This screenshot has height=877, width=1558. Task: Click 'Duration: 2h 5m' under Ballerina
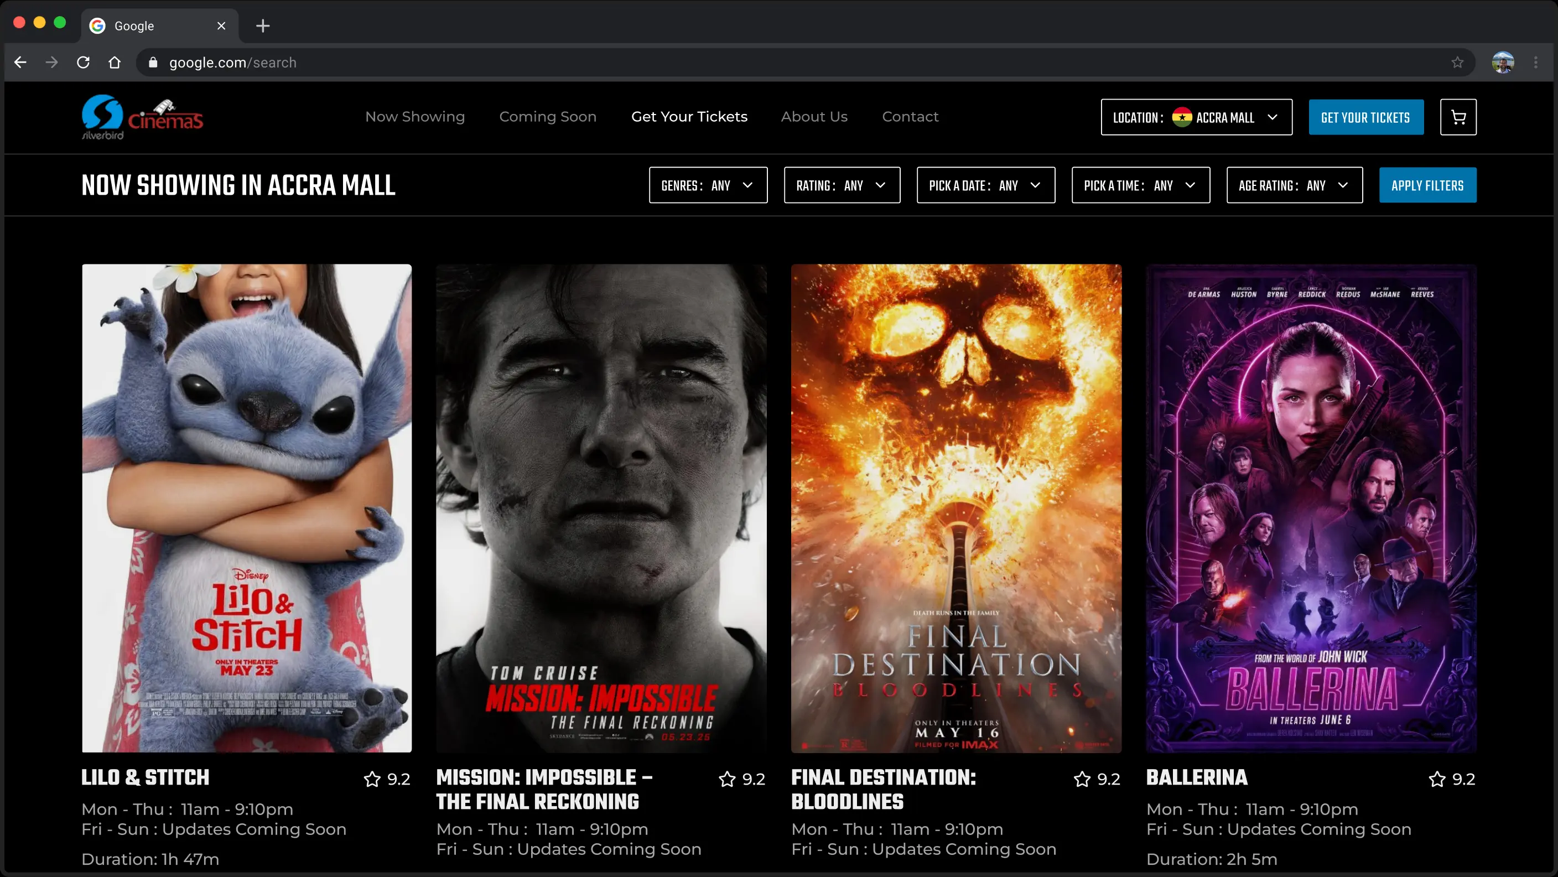coord(1212,859)
